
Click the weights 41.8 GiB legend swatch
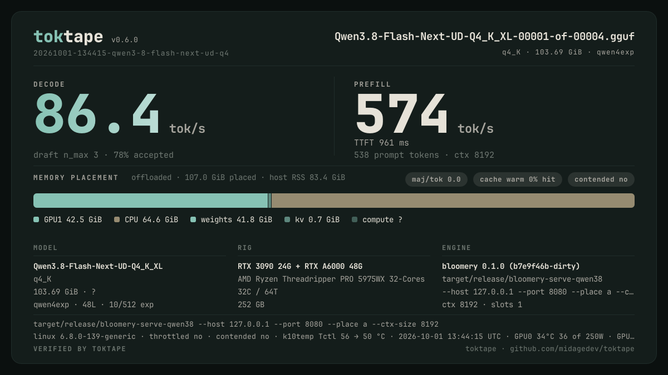(x=193, y=219)
